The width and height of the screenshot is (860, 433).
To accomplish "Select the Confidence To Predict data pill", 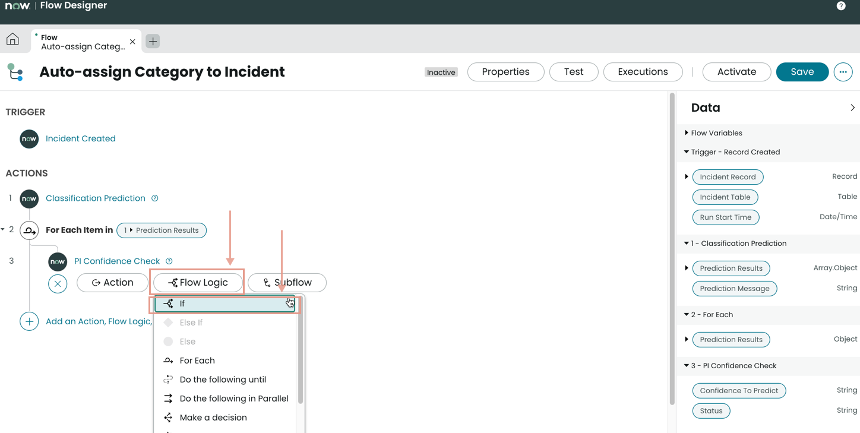I will tap(739, 391).
